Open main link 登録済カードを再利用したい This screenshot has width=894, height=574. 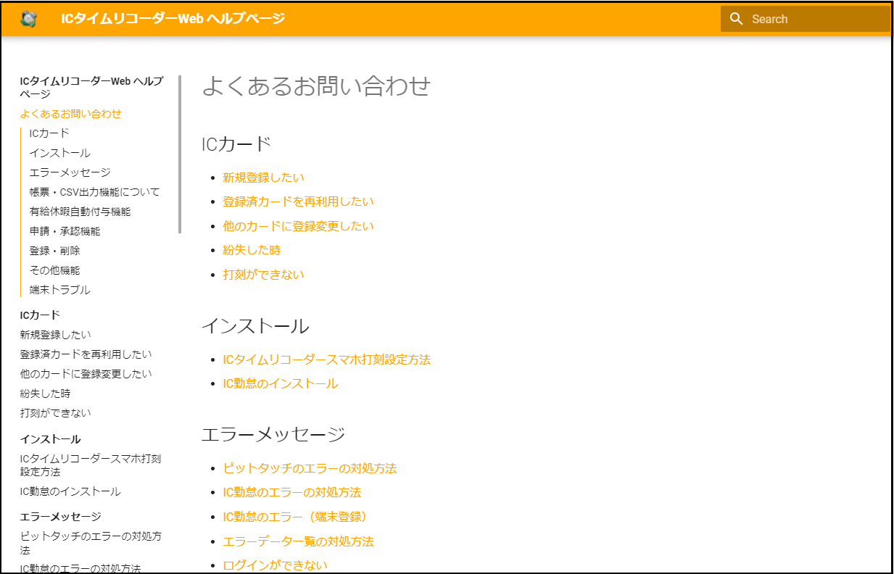point(299,201)
